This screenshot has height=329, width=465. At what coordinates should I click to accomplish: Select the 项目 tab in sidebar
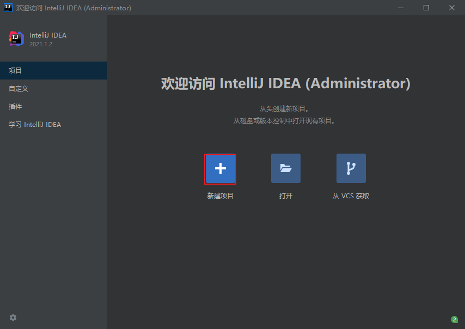pyautogui.click(x=15, y=71)
